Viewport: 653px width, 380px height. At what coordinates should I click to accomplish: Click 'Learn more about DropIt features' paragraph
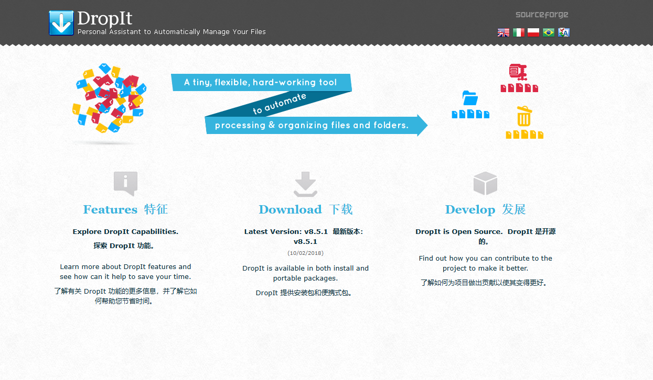(x=125, y=272)
